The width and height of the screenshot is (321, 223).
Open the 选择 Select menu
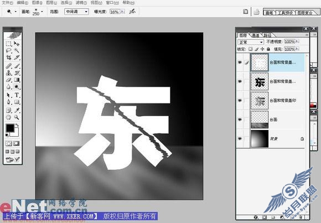pos(66,3)
